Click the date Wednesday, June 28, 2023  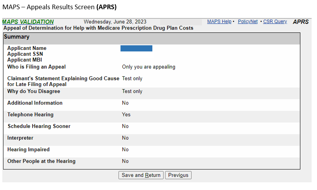tap(115, 22)
